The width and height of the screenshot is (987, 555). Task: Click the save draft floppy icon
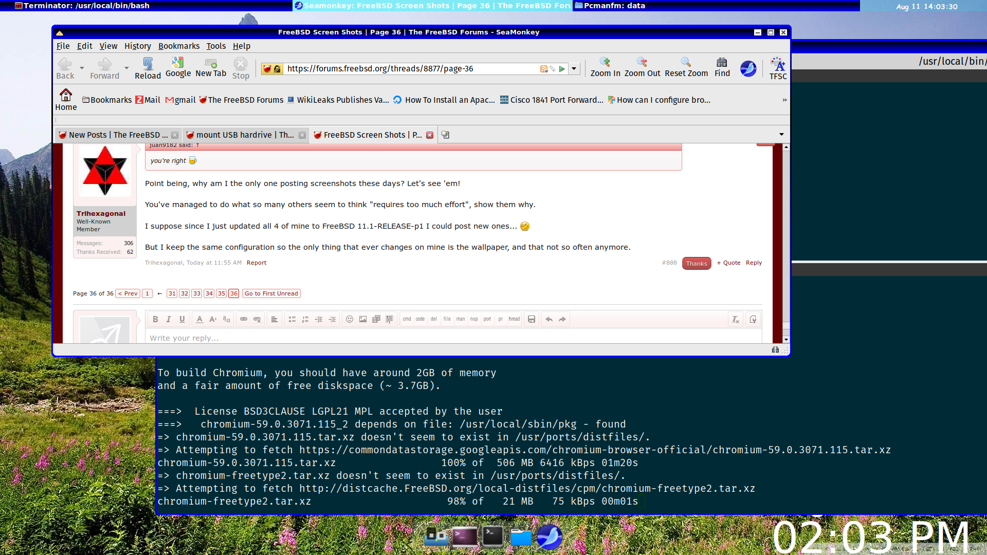click(532, 319)
